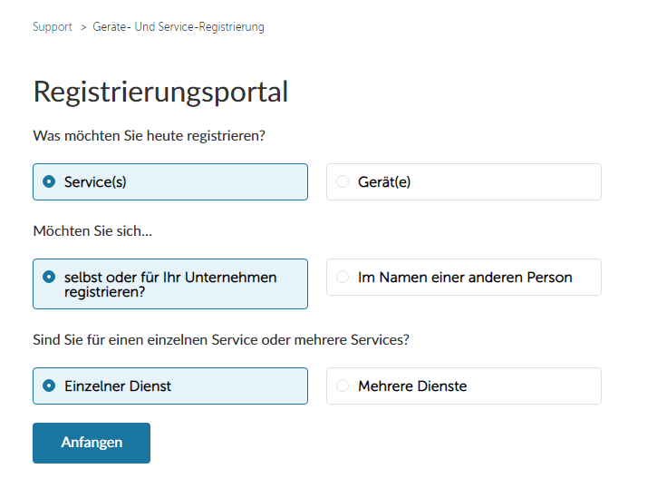Select radio circle for Im Namen einer anderen Person

pyautogui.click(x=343, y=277)
